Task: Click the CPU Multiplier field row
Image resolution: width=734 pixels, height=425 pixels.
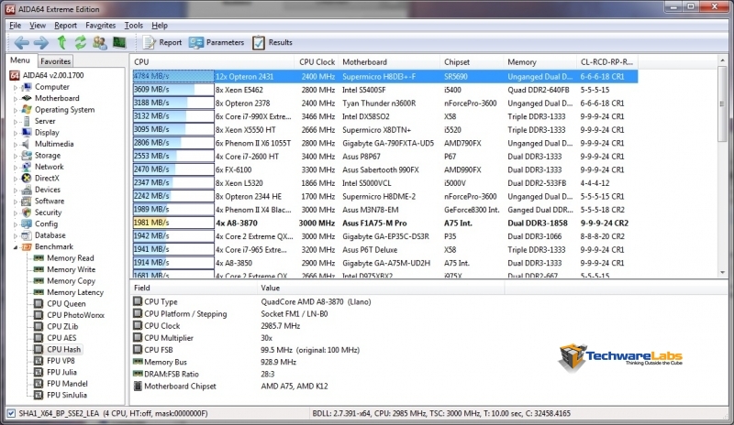Action: click(x=318, y=338)
